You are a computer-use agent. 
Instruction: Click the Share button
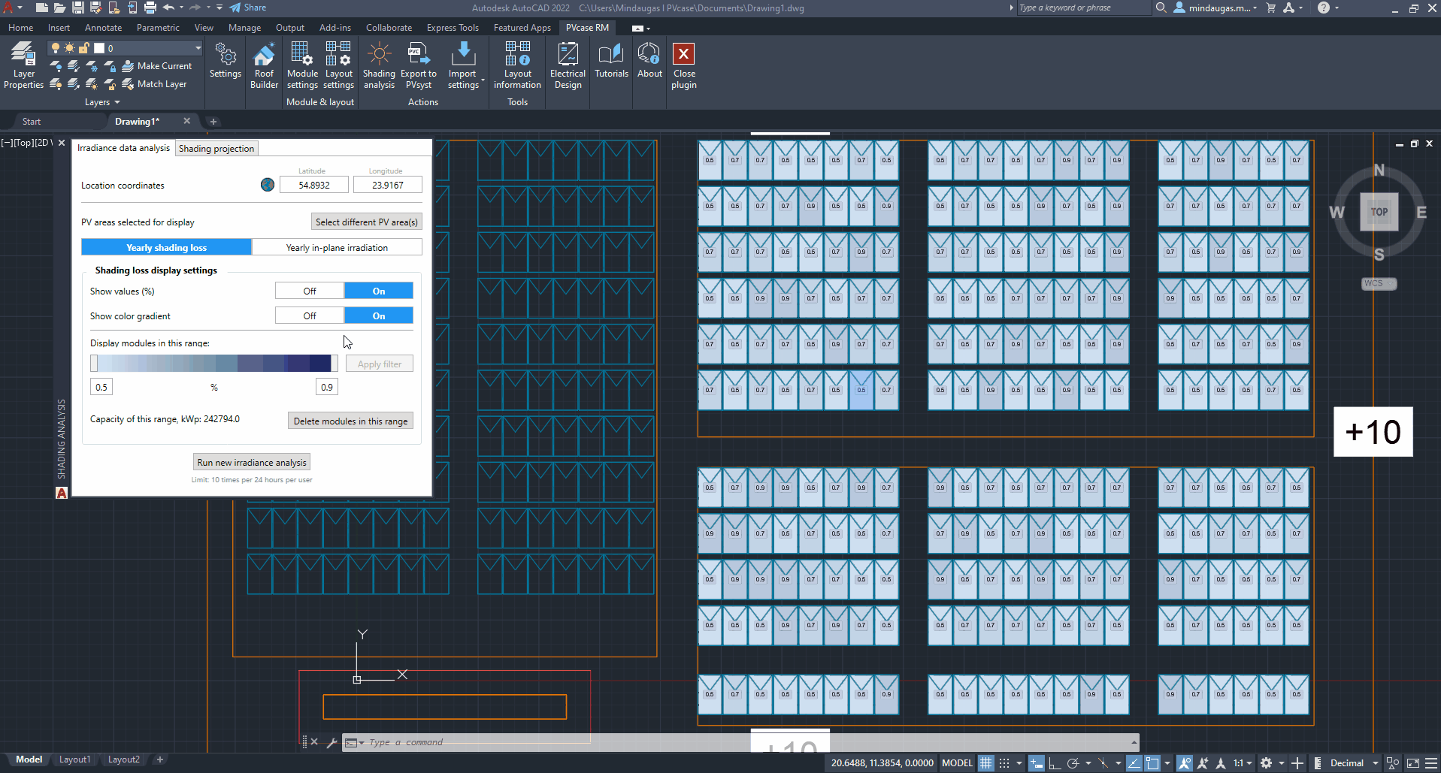247,8
